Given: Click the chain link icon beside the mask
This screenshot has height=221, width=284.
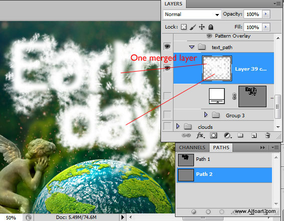Looking at the screenshot, I should pyautogui.click(x=234, y=96).
